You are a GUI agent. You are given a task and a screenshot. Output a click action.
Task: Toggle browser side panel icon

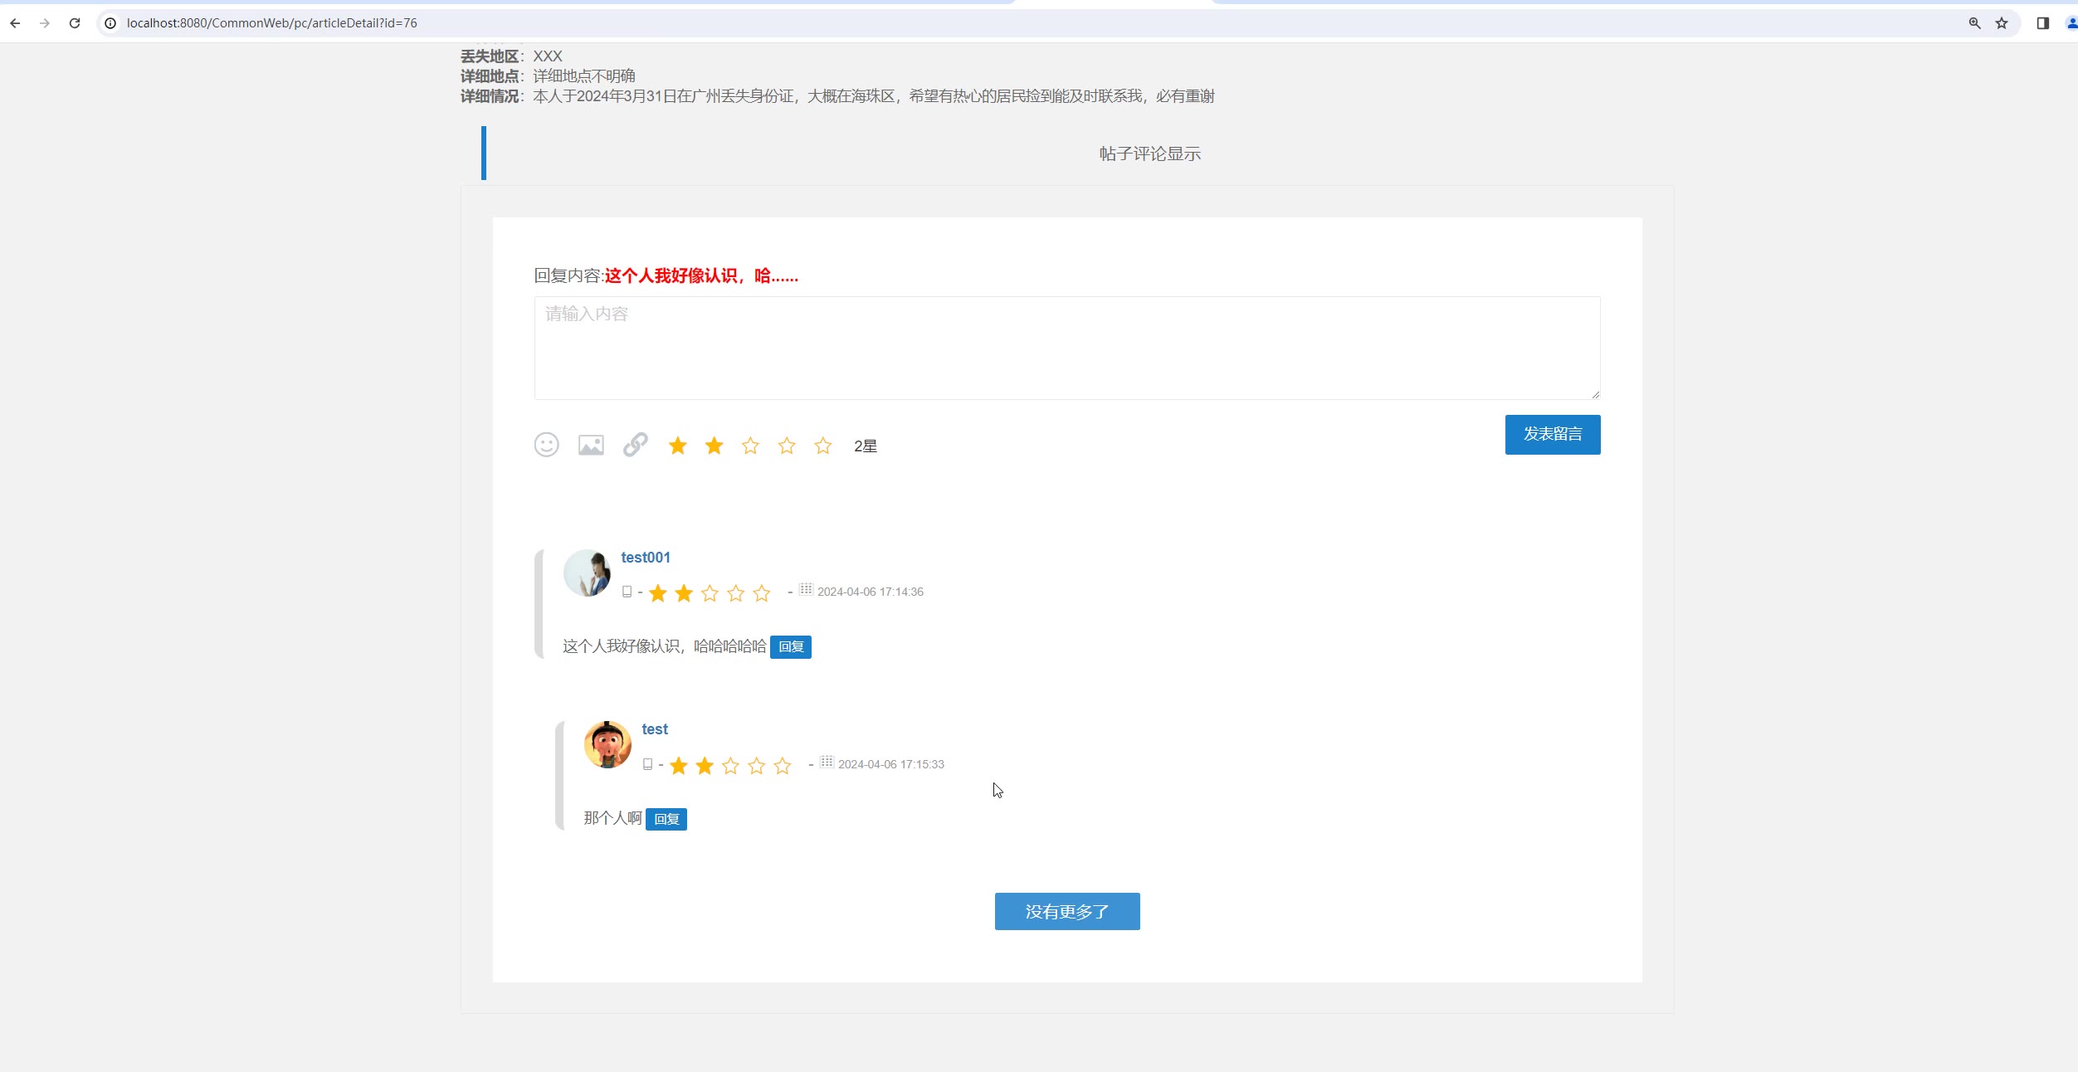coord(2042,23)
